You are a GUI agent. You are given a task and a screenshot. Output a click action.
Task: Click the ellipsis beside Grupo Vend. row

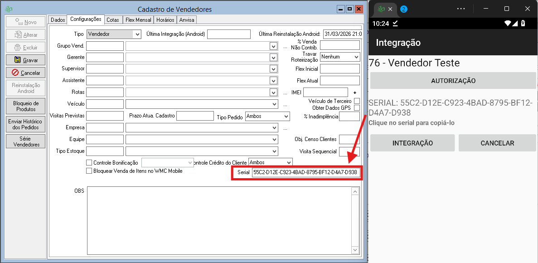coord(285,46)
